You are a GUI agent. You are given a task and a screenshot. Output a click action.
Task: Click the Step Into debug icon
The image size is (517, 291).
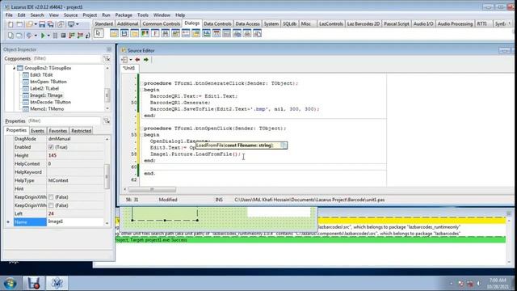(72, 36)
